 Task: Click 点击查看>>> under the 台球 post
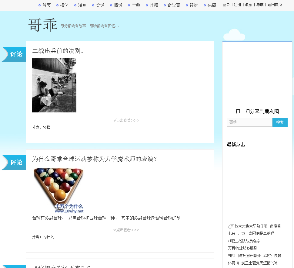[126, 230]
